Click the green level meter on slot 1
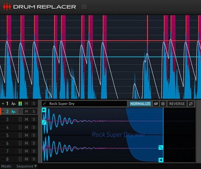 20,103
